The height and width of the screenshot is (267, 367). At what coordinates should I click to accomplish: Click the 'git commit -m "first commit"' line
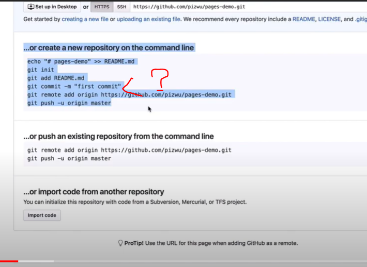tap(74, 87)
